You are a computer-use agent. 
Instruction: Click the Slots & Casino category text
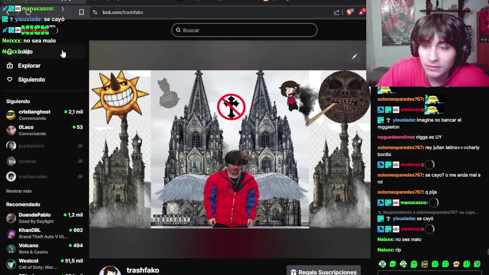click(33, 252)
